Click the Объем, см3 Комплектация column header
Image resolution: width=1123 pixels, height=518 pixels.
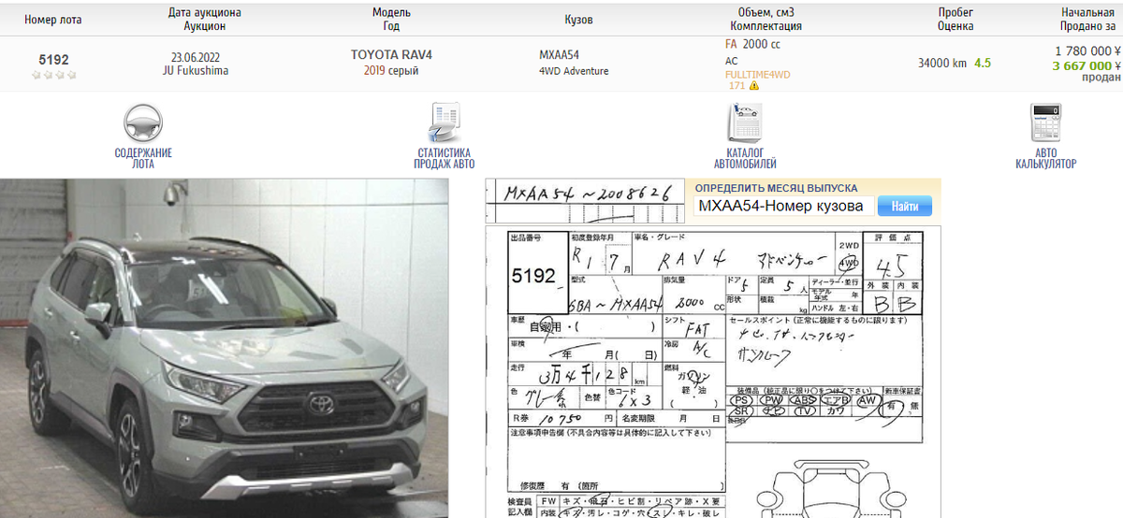coord(766,20)
